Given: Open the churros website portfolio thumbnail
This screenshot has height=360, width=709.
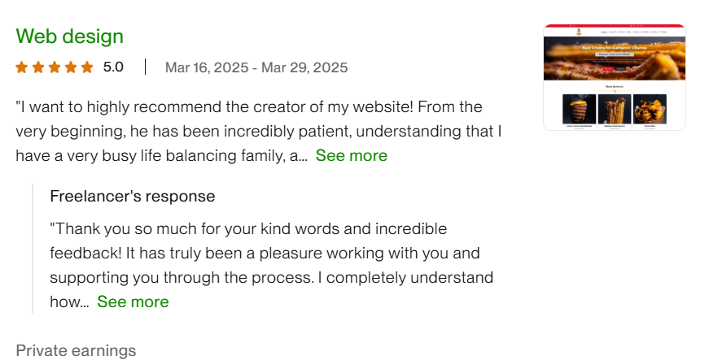Looking at the screenshot, I should coord(614,77).
